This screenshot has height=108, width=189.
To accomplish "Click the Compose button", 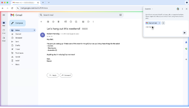I will [18, 23].
